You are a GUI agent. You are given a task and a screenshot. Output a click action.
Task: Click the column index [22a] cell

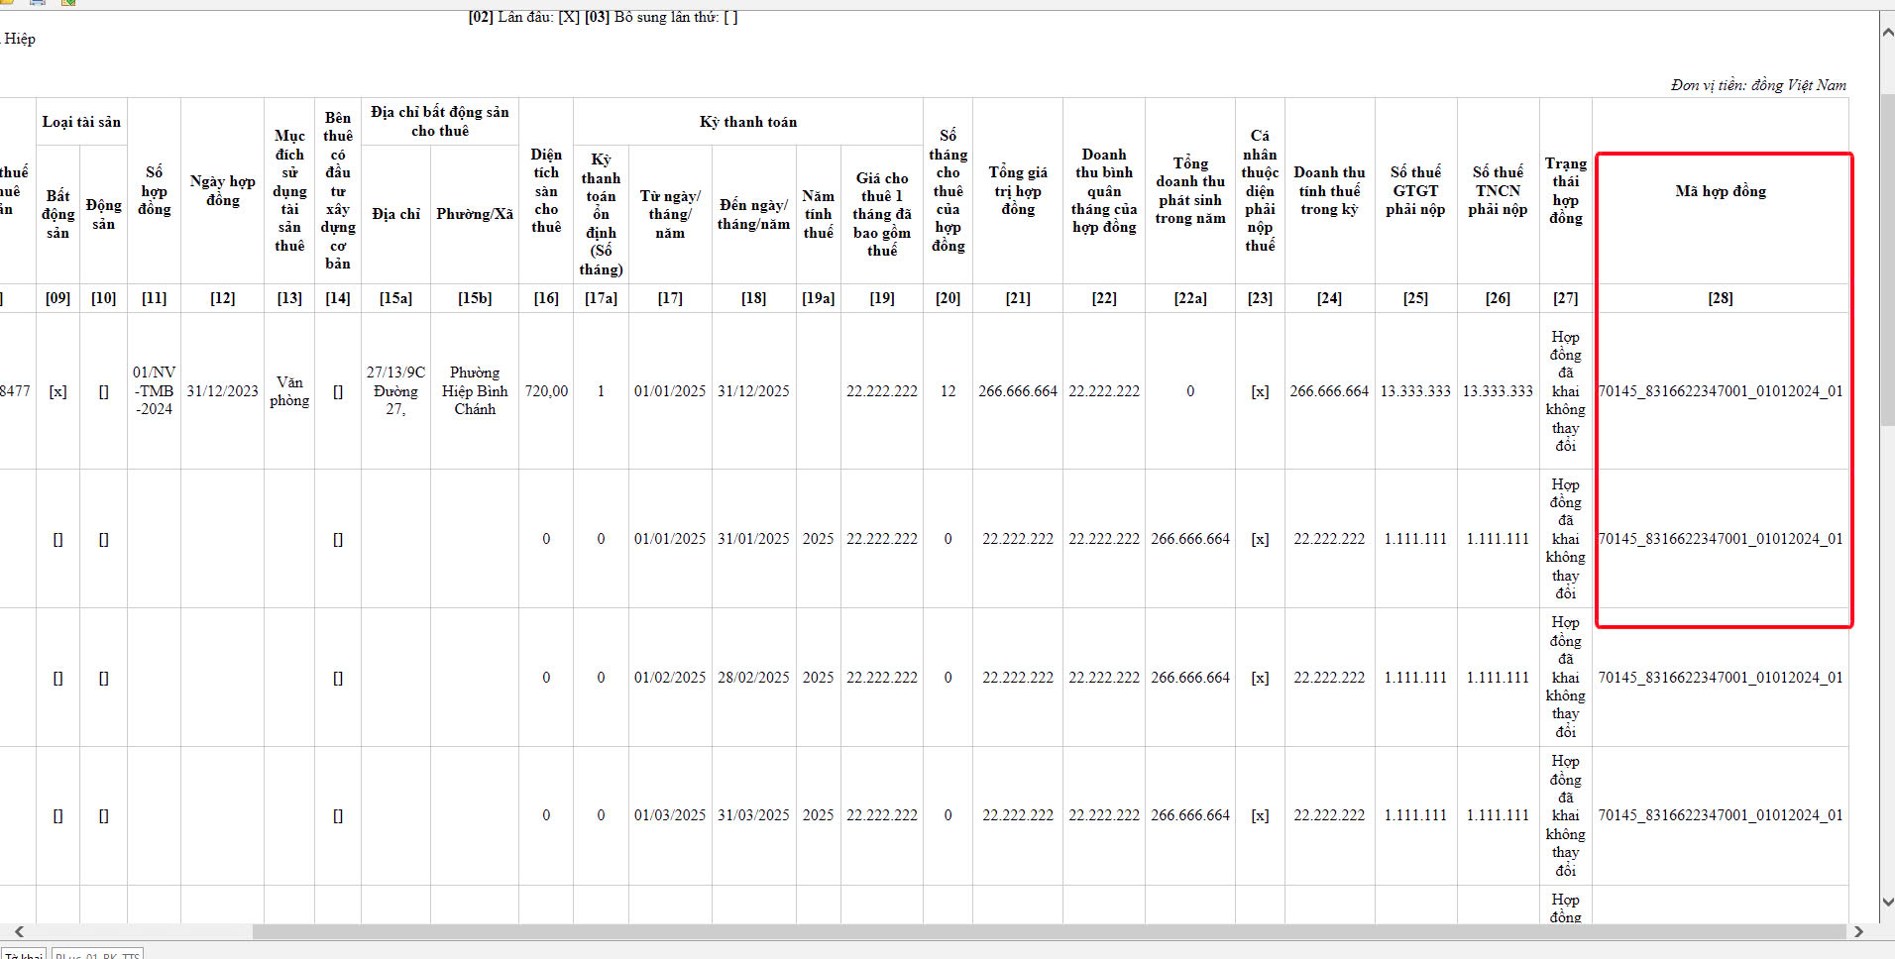click(1190, 298)
